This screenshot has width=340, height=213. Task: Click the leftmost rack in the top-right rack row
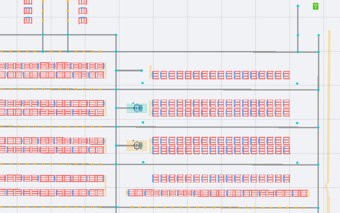click(x=155, y=75)
